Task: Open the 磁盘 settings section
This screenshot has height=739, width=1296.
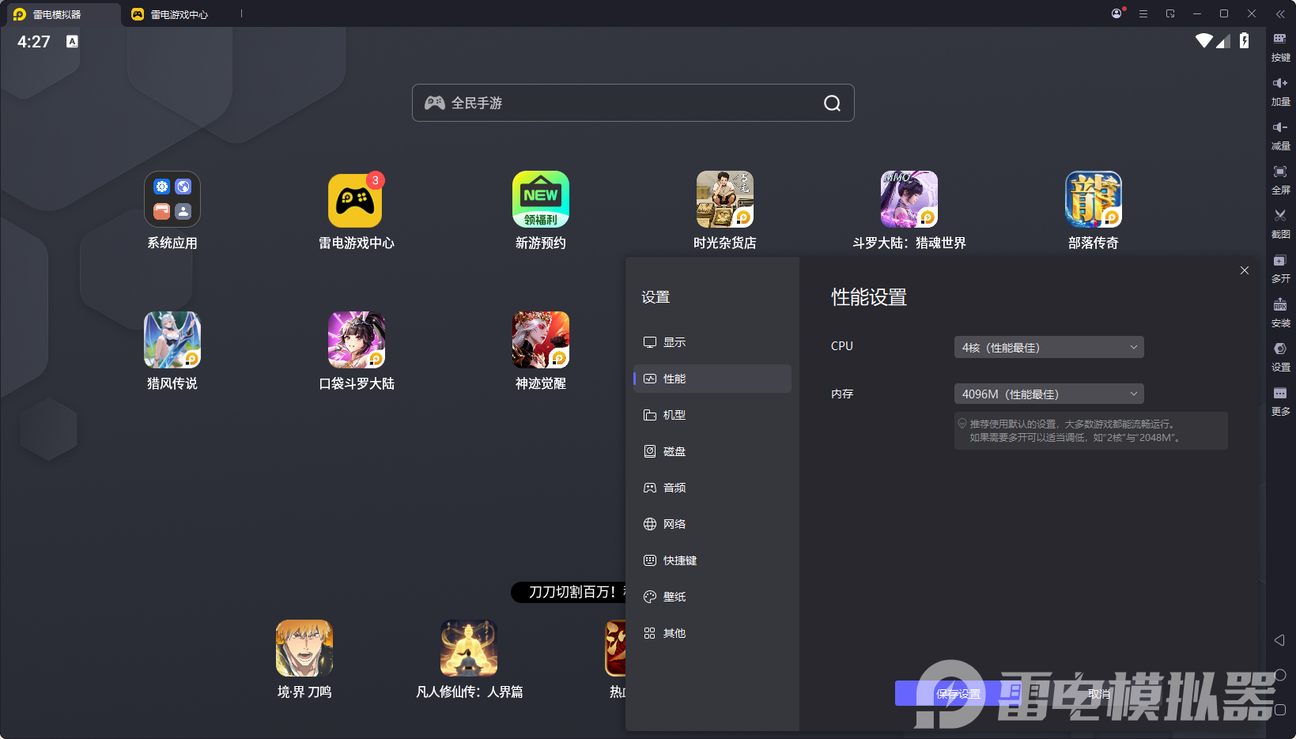Action: tap(712, 451)
